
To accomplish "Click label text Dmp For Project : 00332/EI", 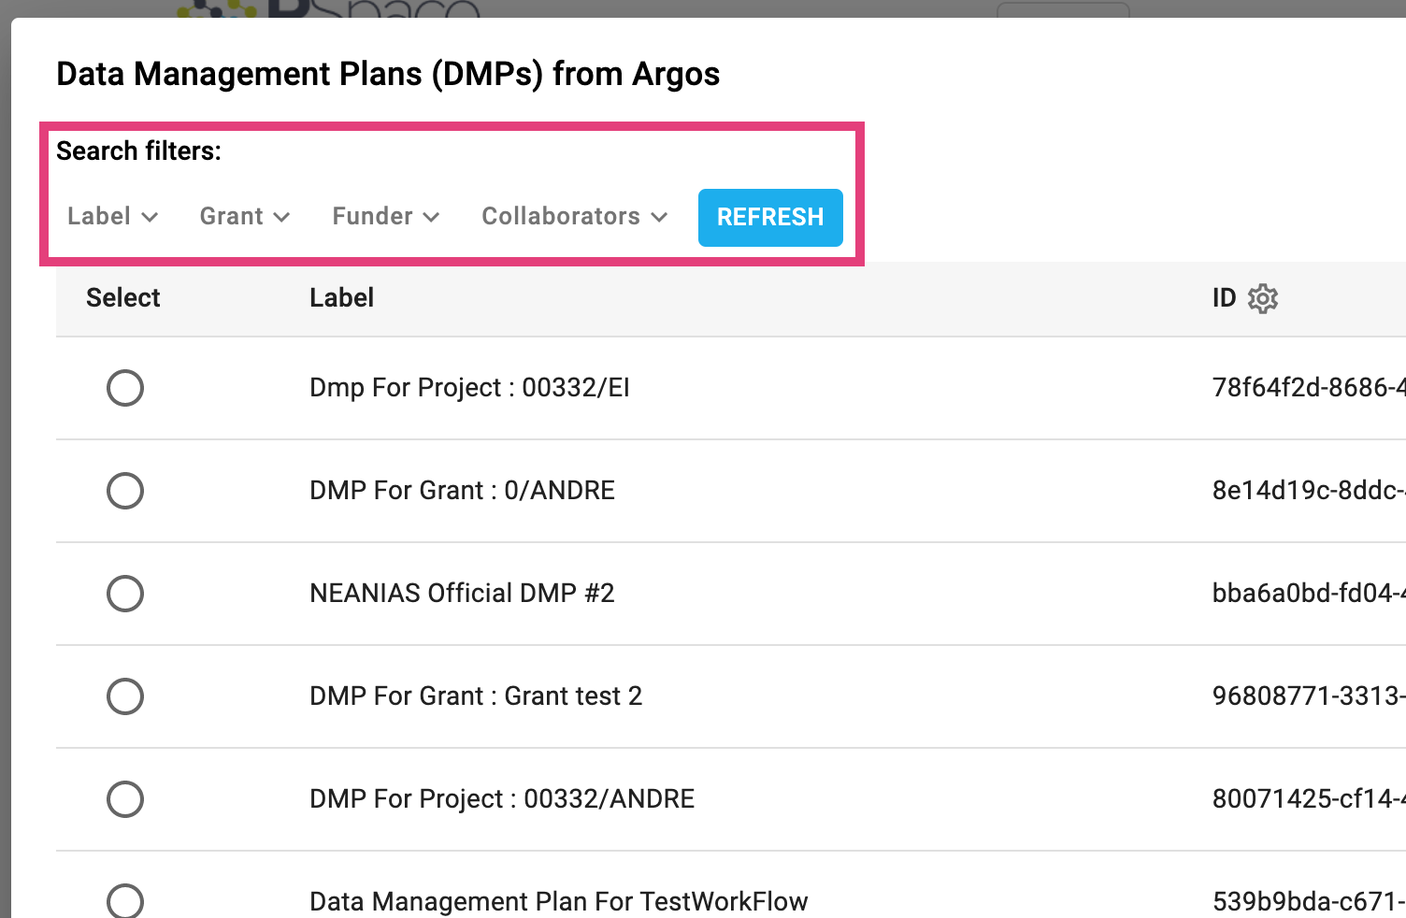I will [470, 388].
